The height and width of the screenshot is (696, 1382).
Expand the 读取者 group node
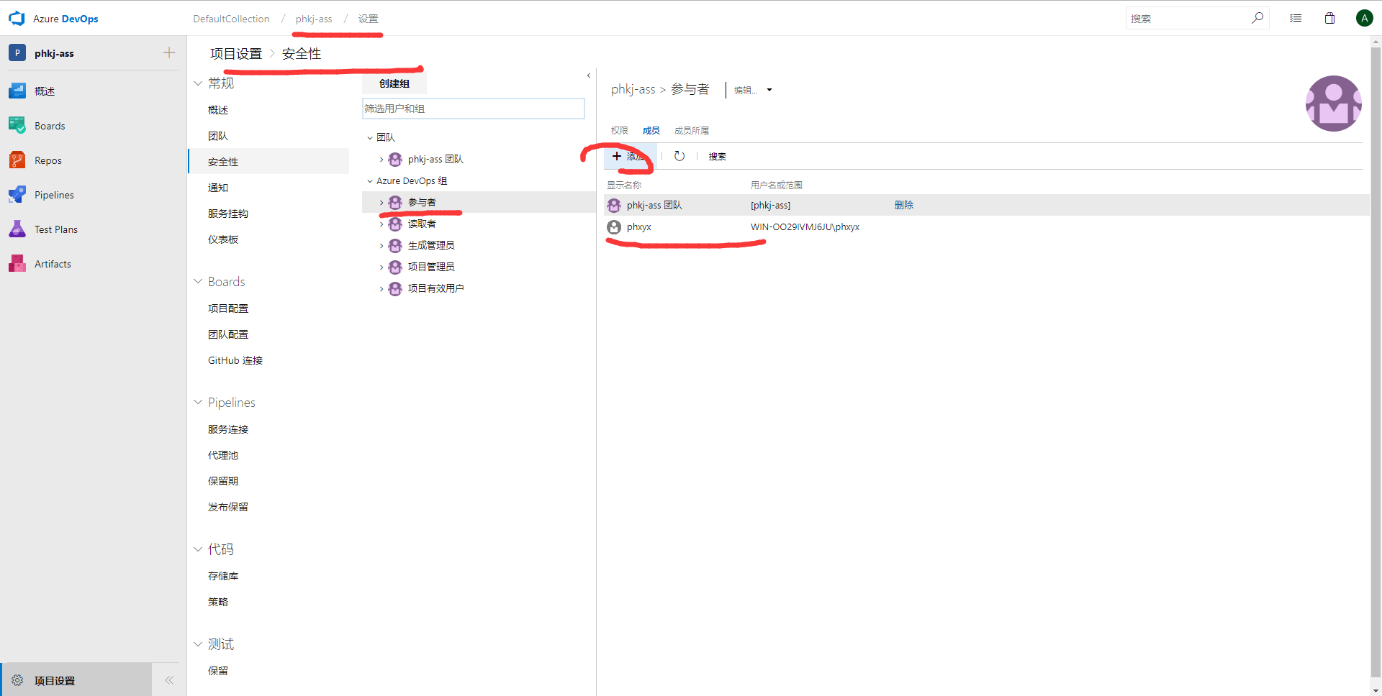[381, 224]
